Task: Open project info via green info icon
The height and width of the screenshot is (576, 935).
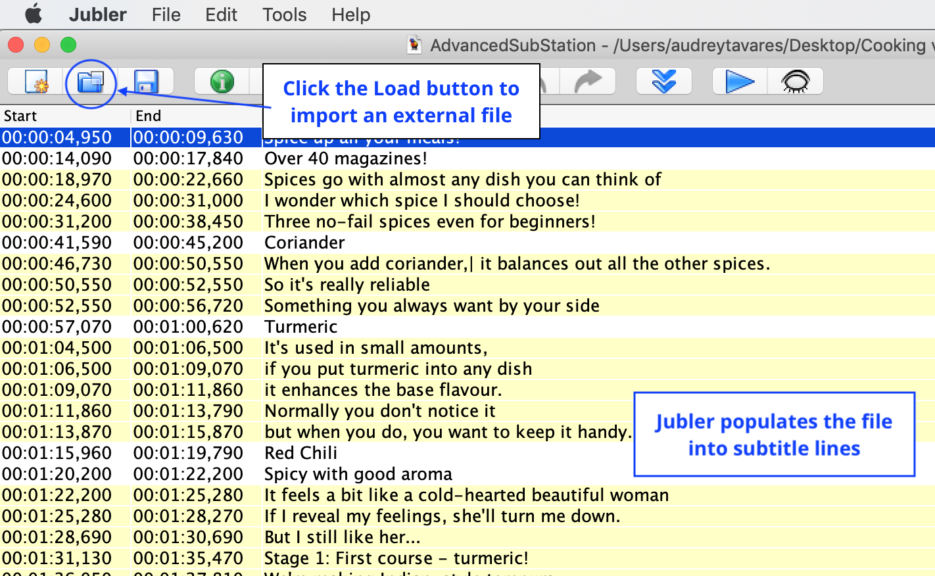Action: 222,82
